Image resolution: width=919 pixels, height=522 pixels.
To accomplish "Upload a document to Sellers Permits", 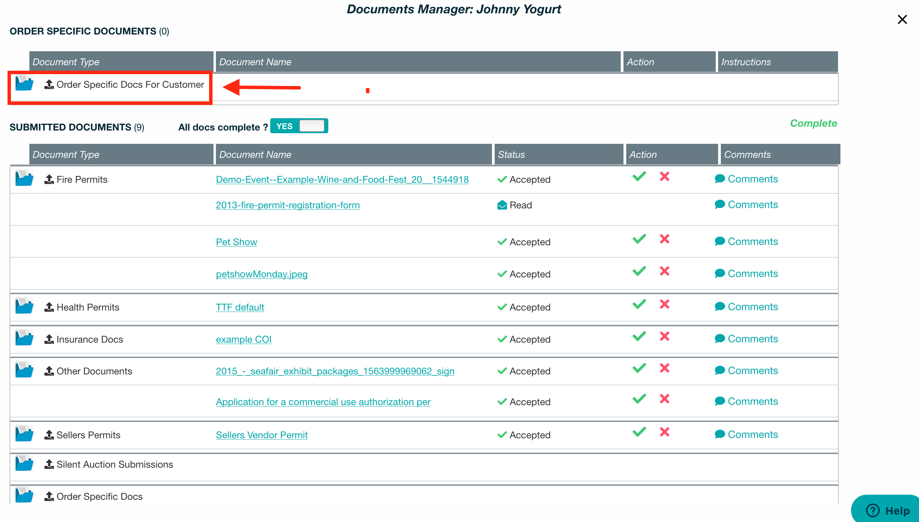I will (x=49, y=435).
